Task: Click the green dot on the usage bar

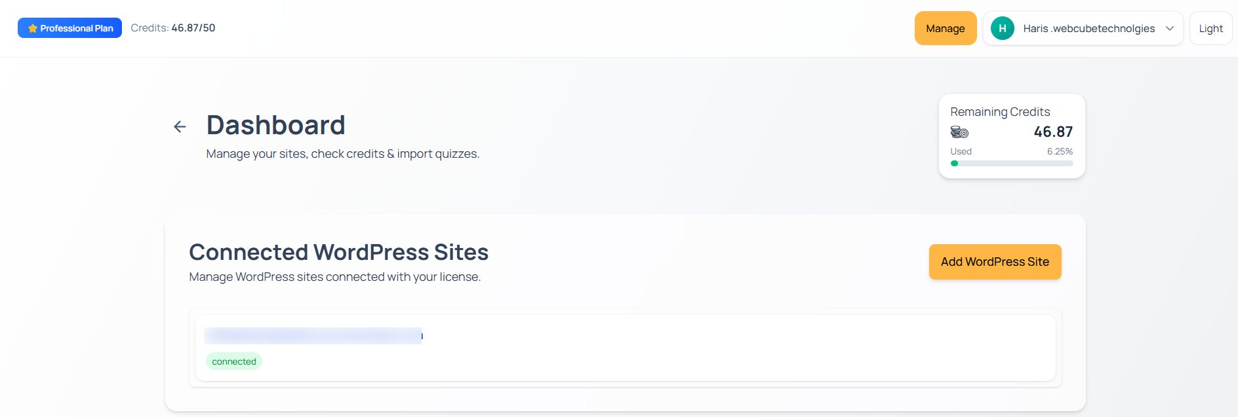Action: pos(955,164)
